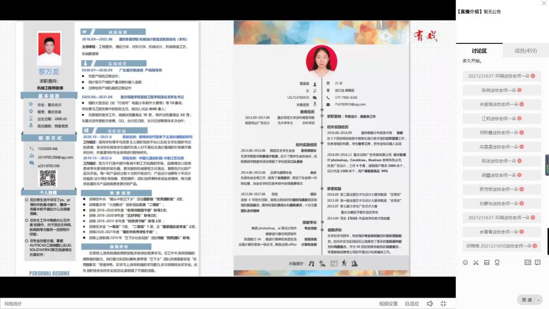Open the emoji picker in chat toolbar

coord(465,262)
